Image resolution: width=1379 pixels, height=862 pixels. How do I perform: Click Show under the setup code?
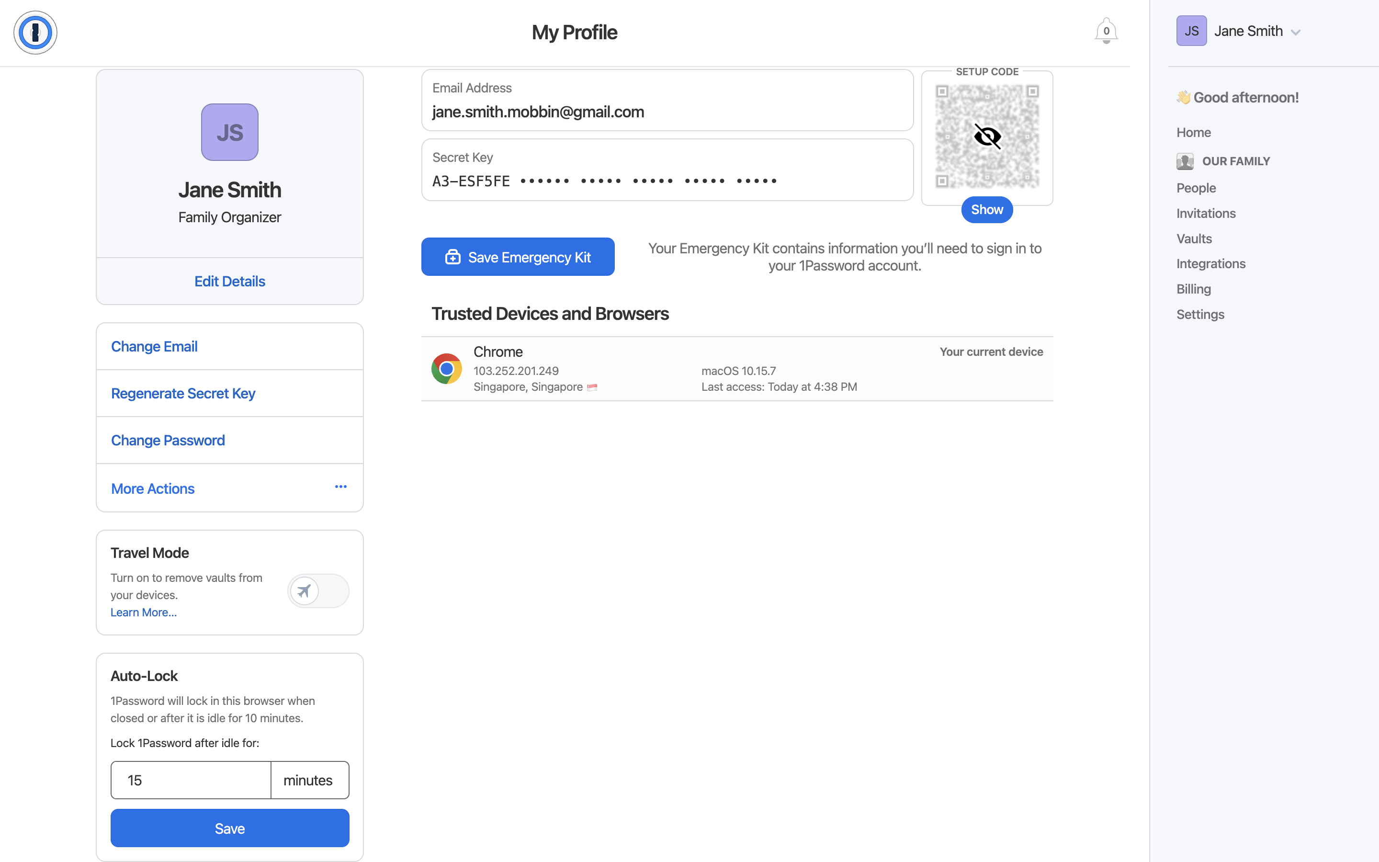[x=987, y=210]
